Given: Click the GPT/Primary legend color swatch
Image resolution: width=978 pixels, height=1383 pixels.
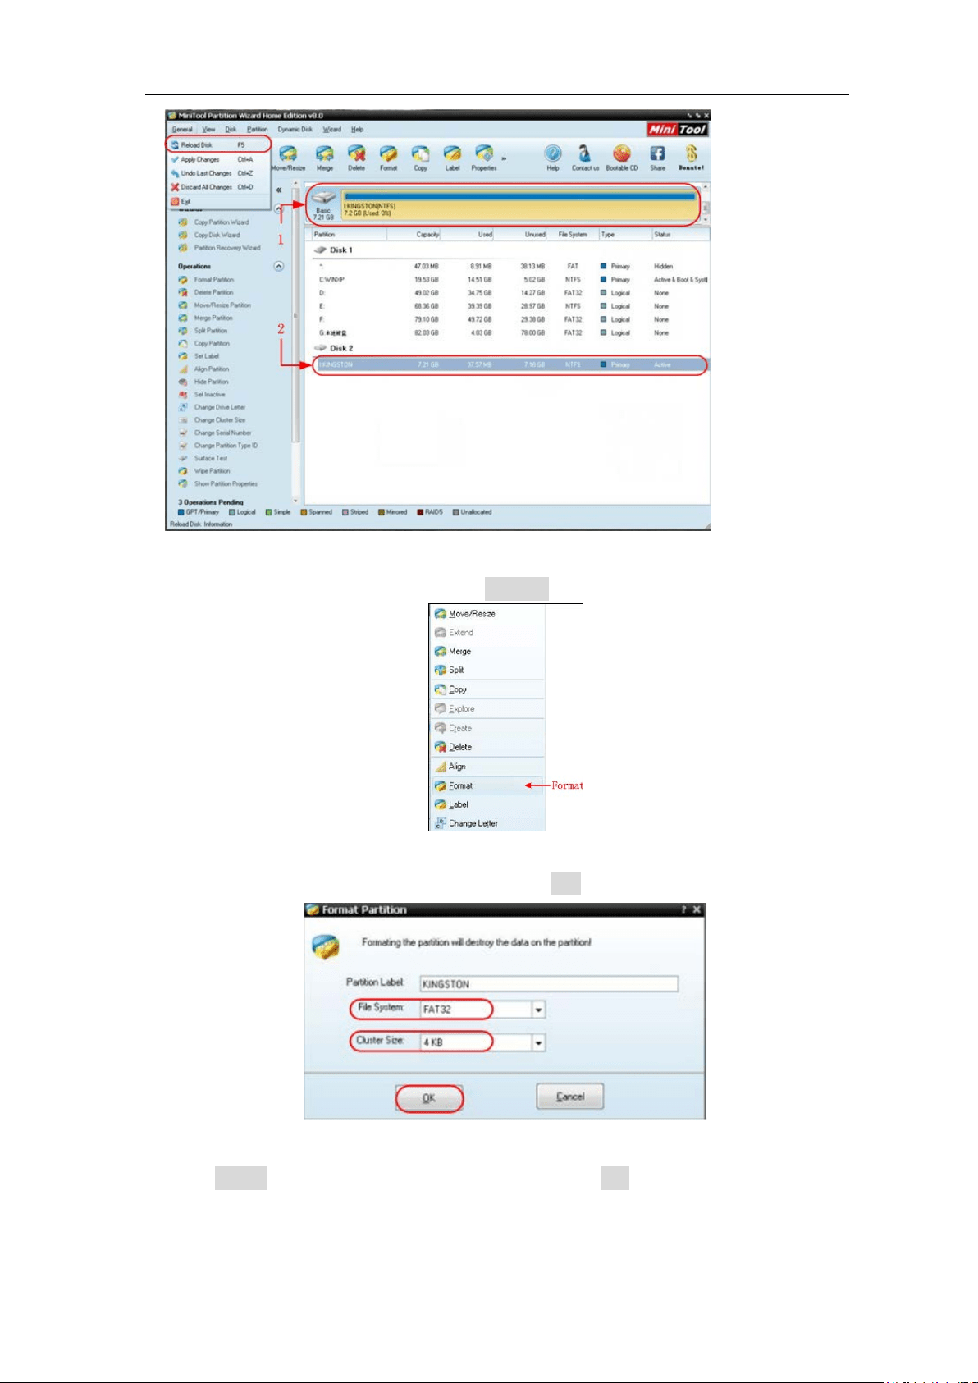Looking at the screenshot, I should click(x=181, y=512).
